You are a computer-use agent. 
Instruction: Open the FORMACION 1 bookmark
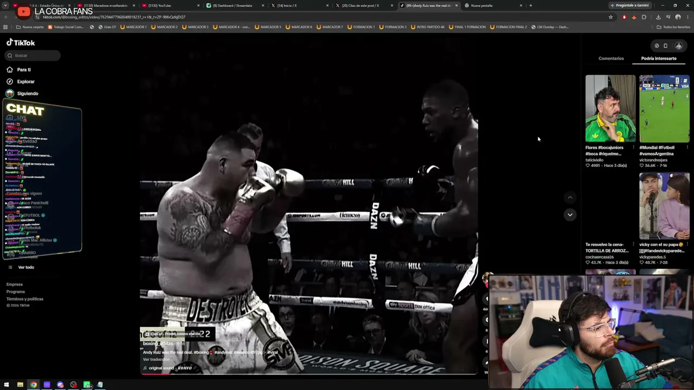[361, 27]
